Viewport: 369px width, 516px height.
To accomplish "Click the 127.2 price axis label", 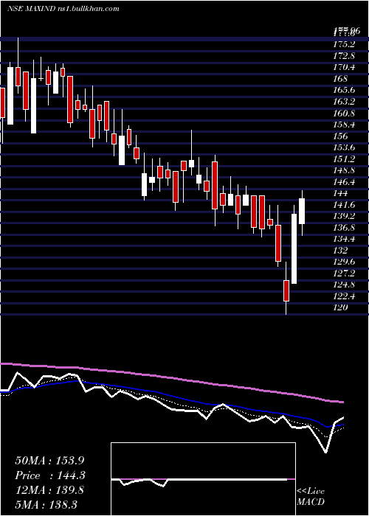I will pos(344,273).
